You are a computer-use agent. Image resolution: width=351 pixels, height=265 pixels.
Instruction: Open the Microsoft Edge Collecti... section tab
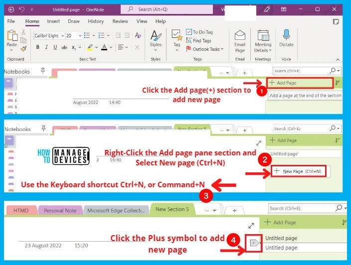116,210
